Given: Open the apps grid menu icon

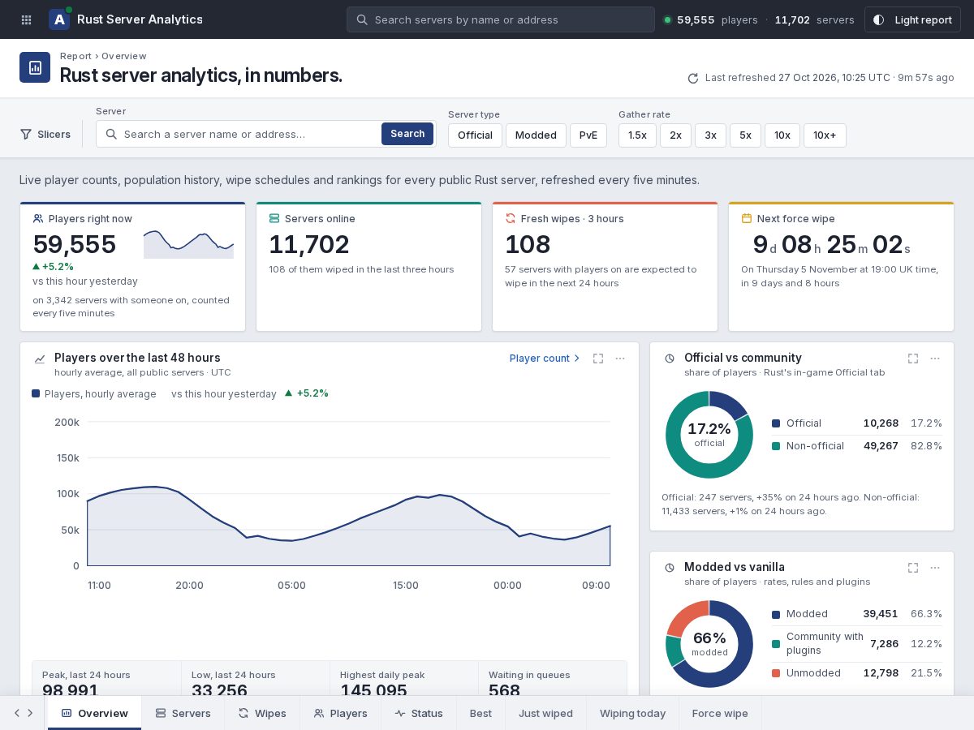Looking at the screenshot, I should (x=26, y=19).
